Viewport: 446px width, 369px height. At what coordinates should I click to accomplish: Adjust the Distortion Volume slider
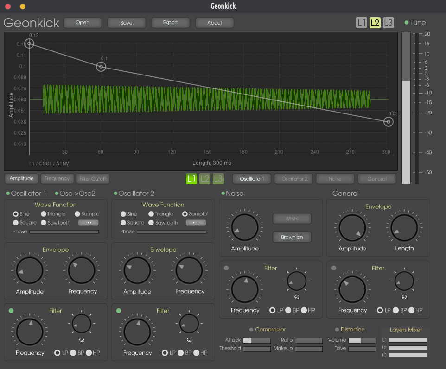[362, 340]
